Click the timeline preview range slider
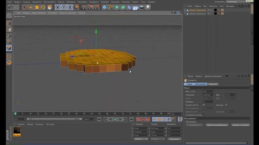The height and width of the screenshot is (145, 259). point(54,119)
